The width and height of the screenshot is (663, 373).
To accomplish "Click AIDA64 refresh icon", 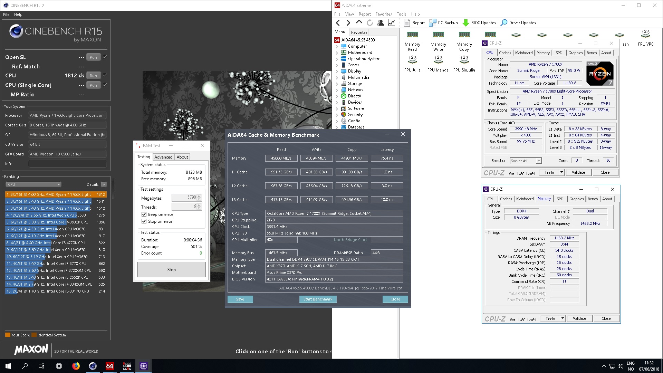I will [370, 23].
